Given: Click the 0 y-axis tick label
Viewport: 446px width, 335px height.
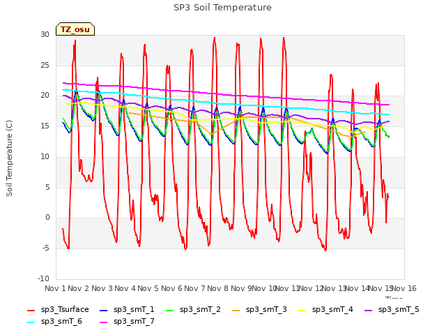Looking at the screenshot, I should [47, 218].
